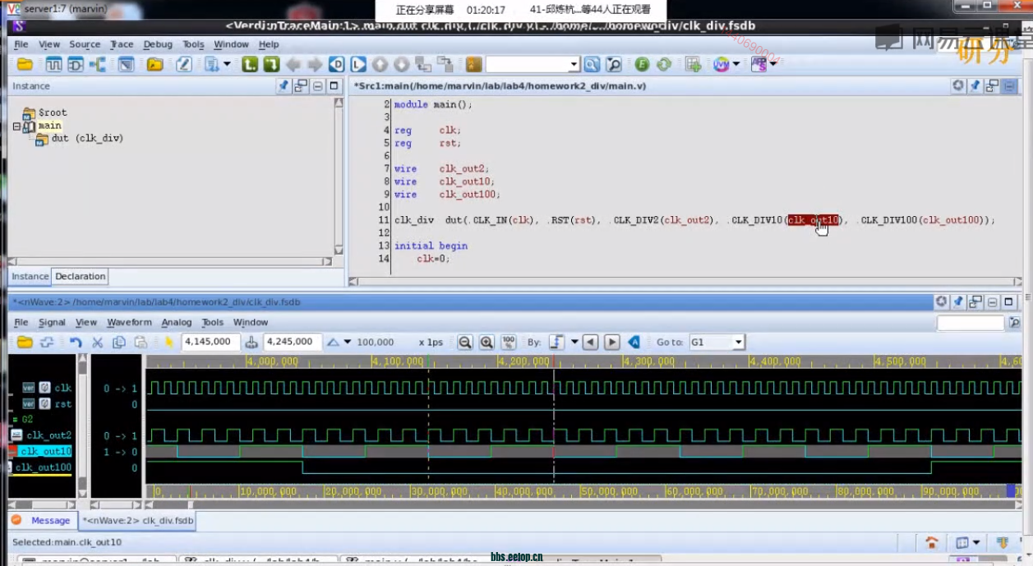Select the clk signal in waveform list
1033x566 pixels.
tap(63, 388)
